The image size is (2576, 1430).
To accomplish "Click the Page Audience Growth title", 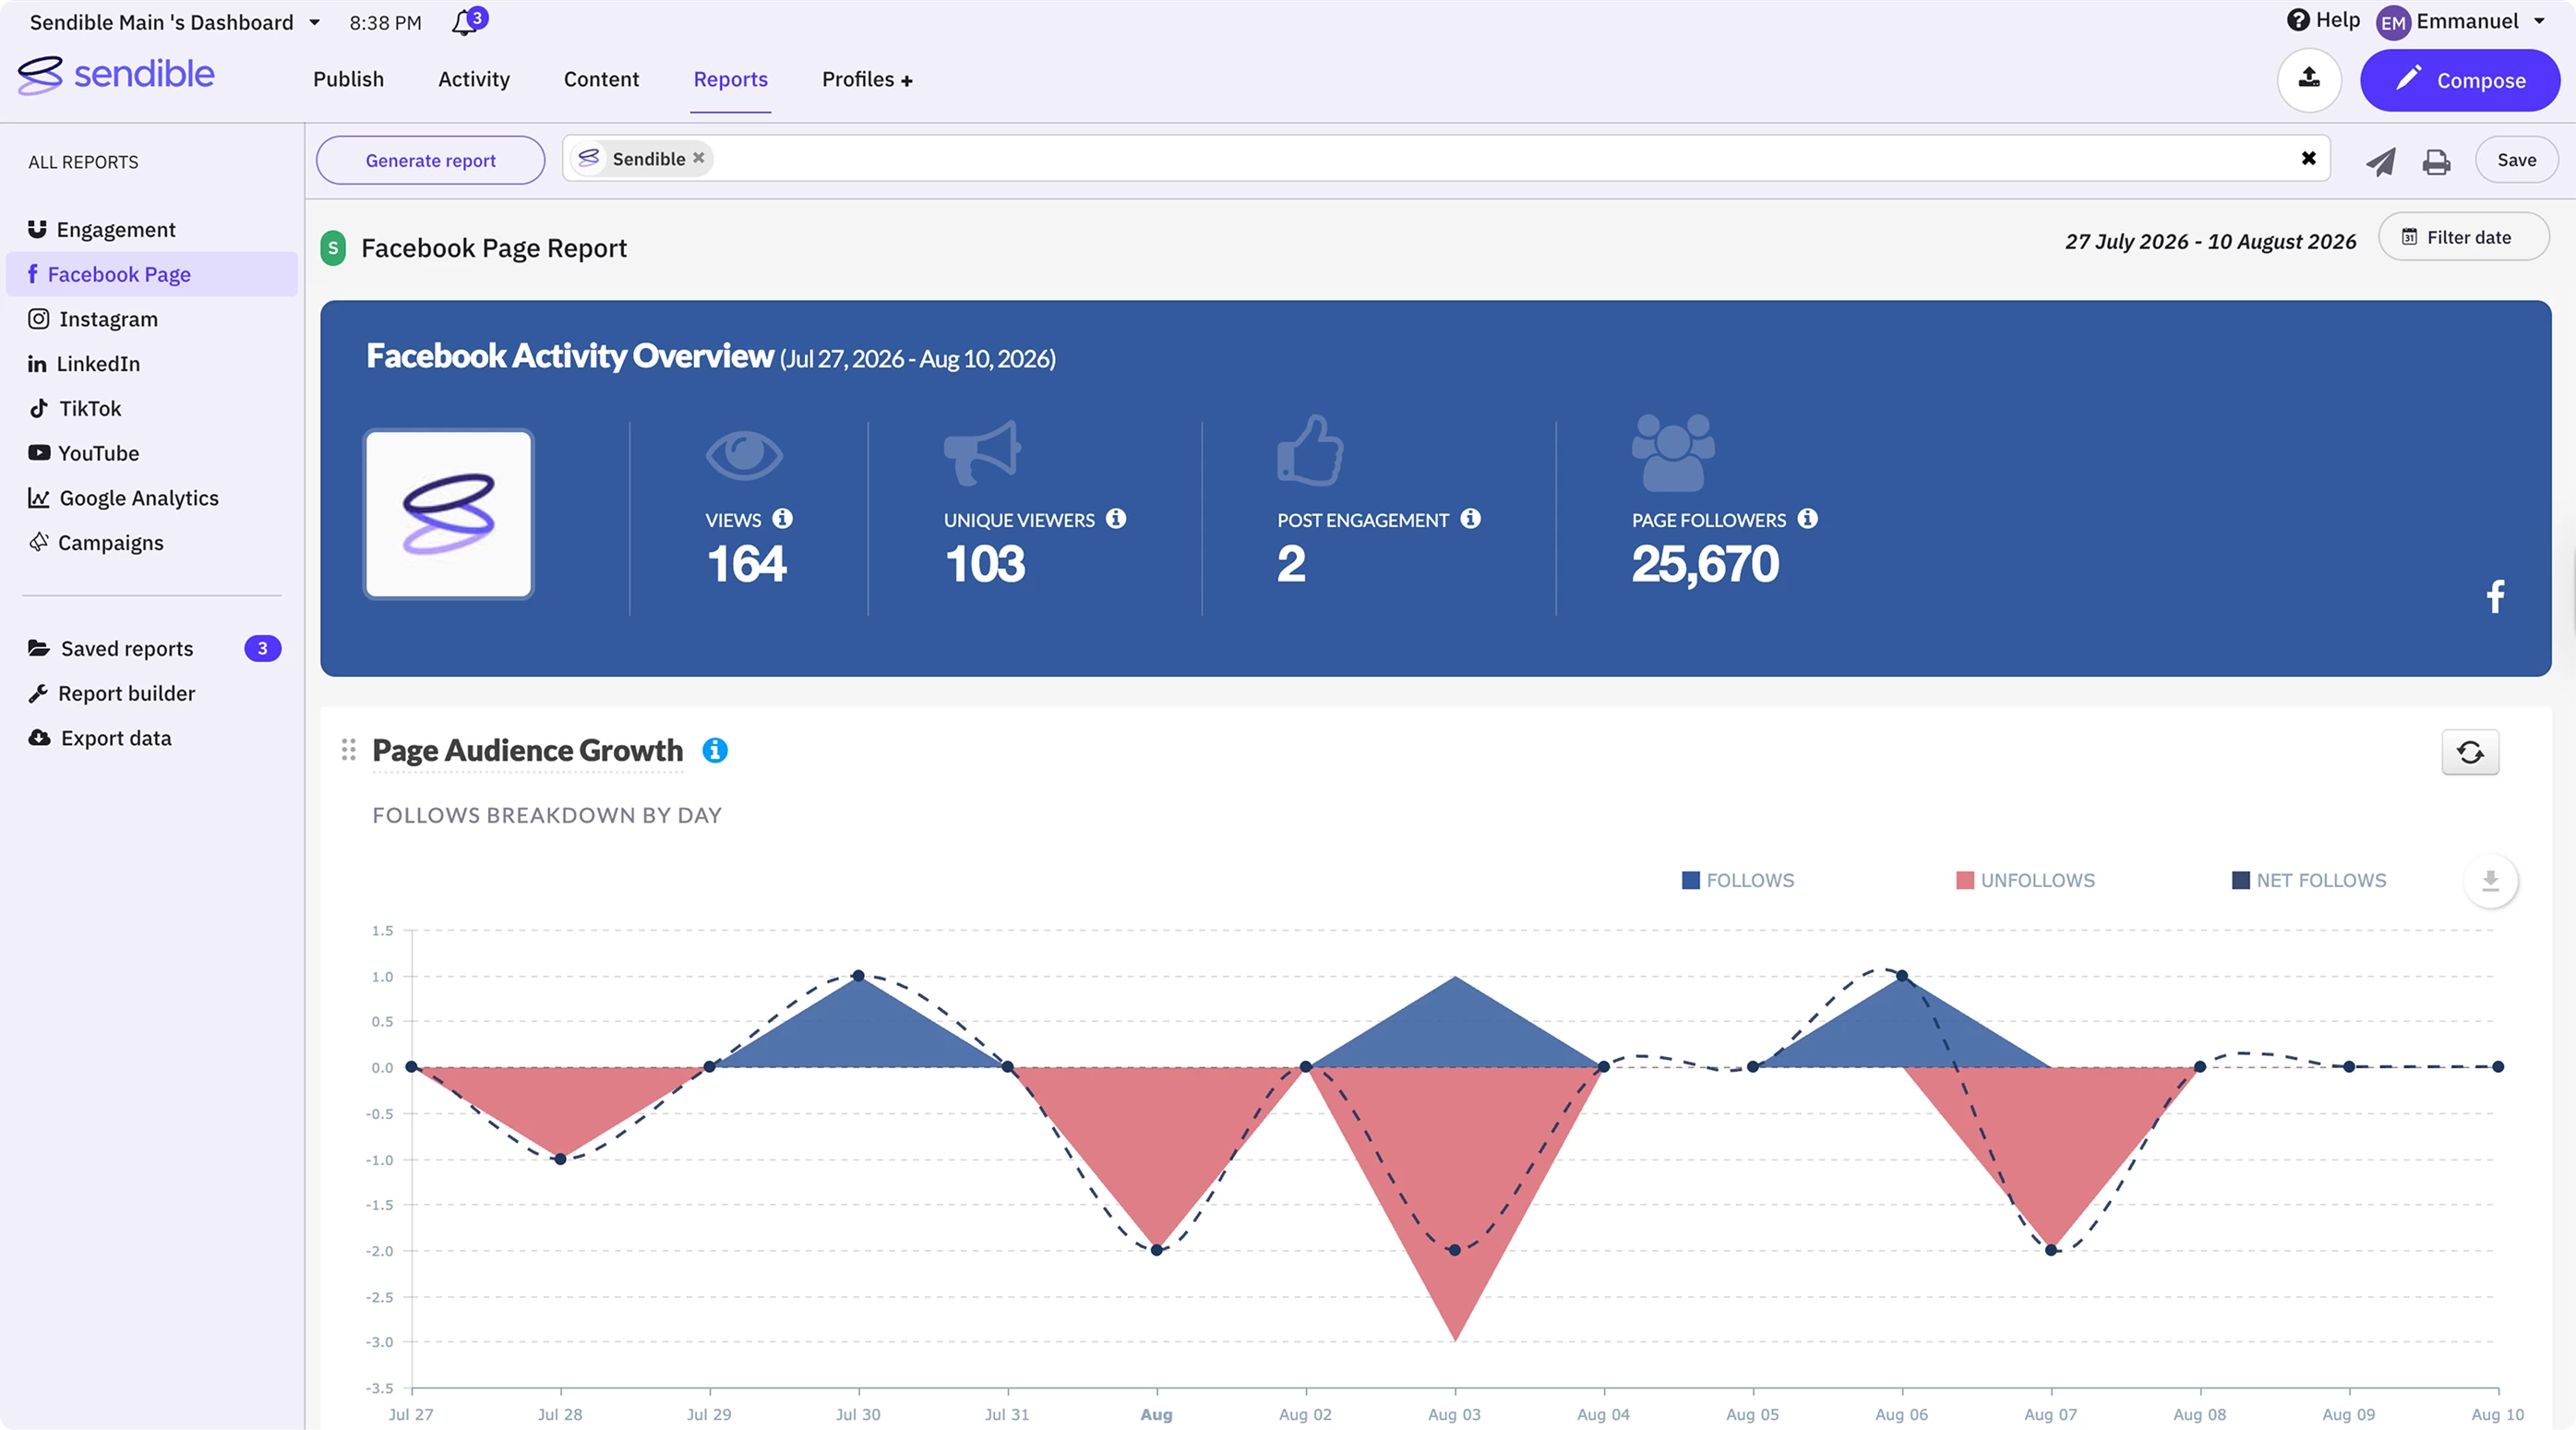I will tap(527, 751).
